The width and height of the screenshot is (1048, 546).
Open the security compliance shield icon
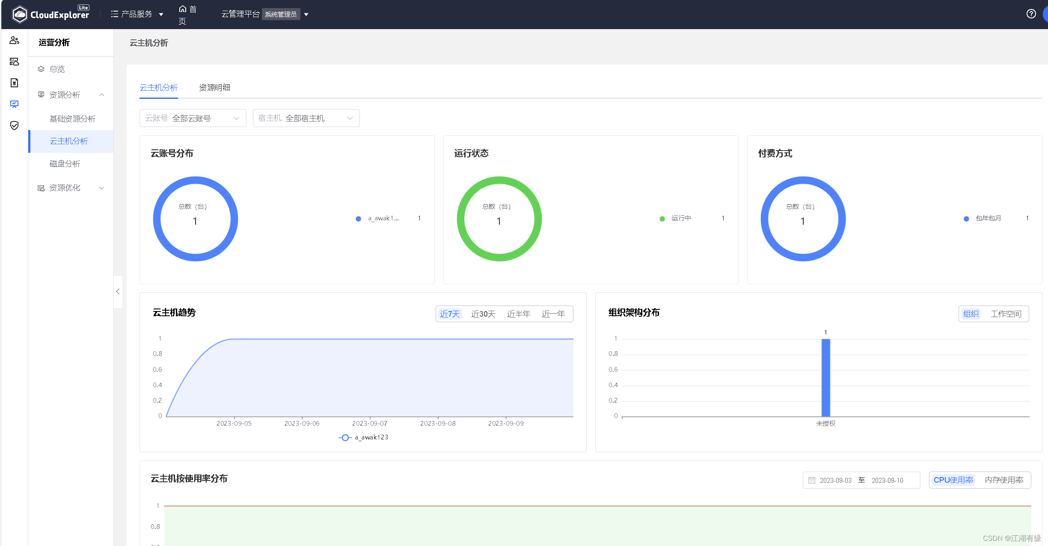14,125
